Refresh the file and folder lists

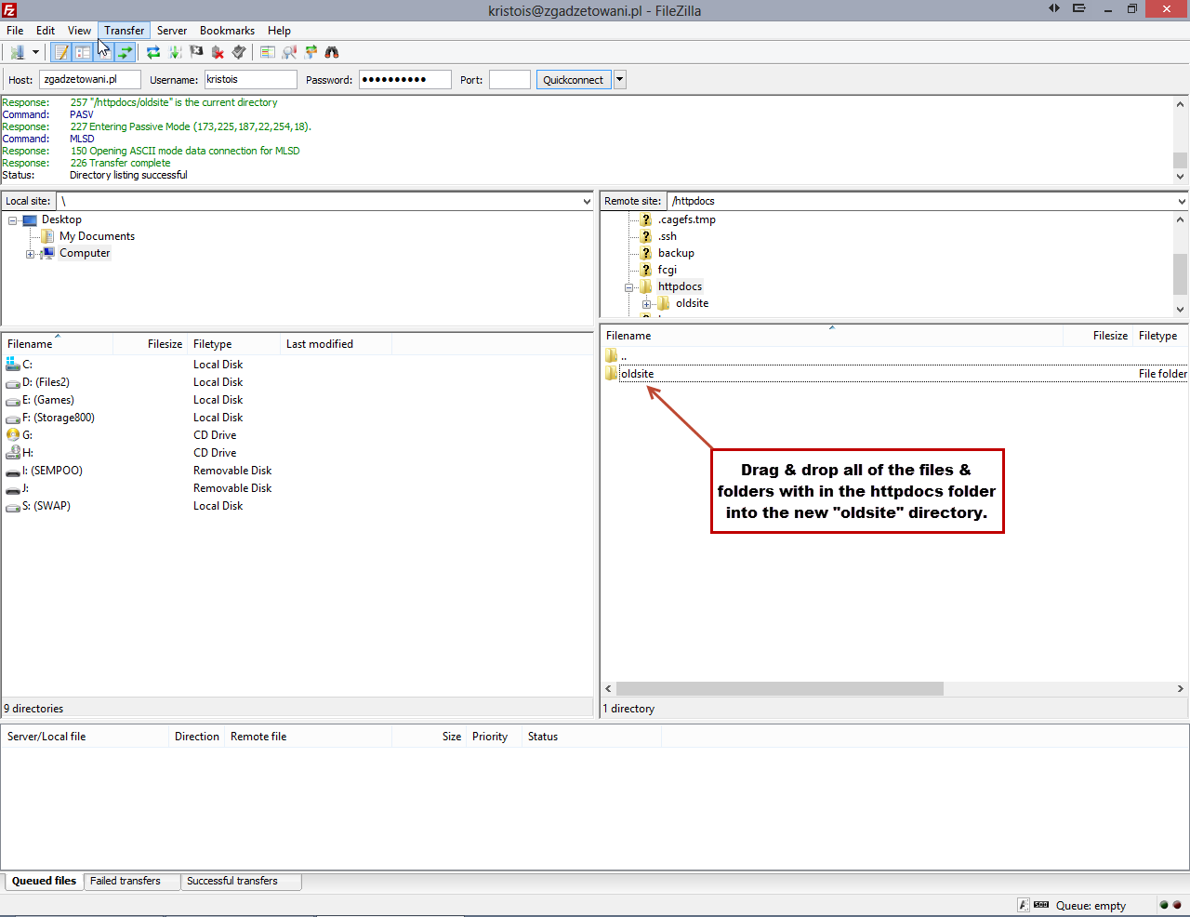point(153,52)
